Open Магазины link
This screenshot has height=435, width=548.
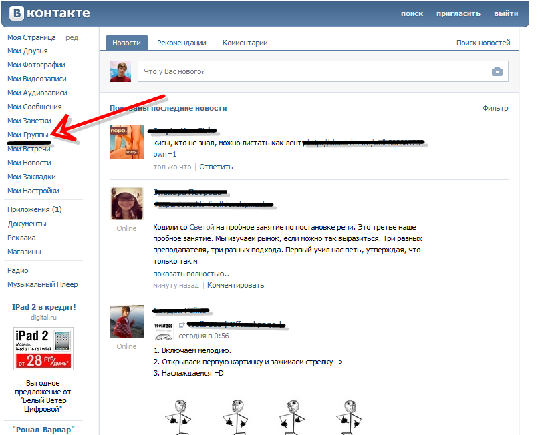click(24, 252)
